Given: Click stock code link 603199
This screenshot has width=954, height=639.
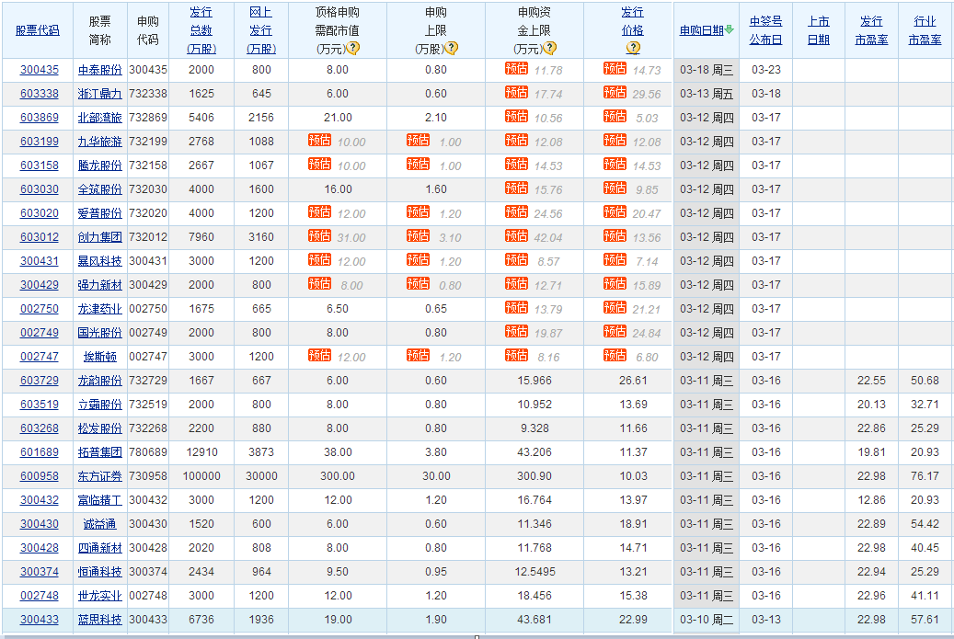Looking at the screenshot, I should tap(40, 142).
